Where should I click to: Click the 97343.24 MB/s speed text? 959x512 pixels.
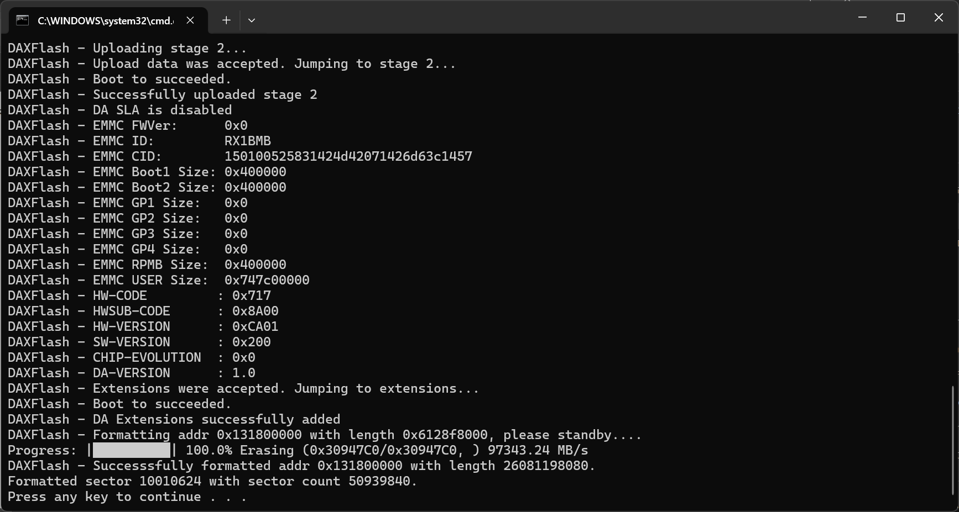point(538,450)
